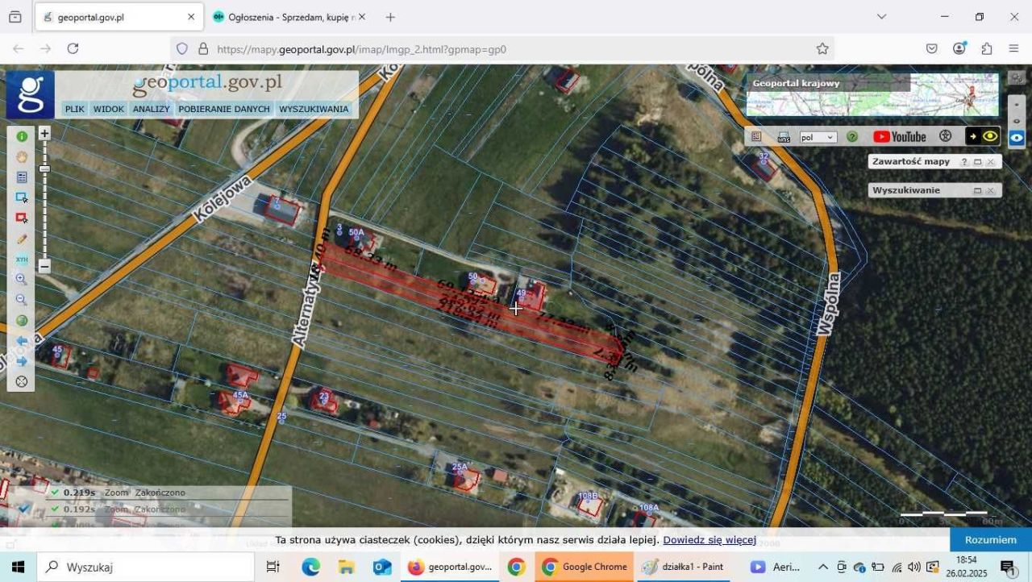Select the blue rectangle selection tool
Image resolution: width=1032 pixels, height=582 pixels.
pos(22,197)
